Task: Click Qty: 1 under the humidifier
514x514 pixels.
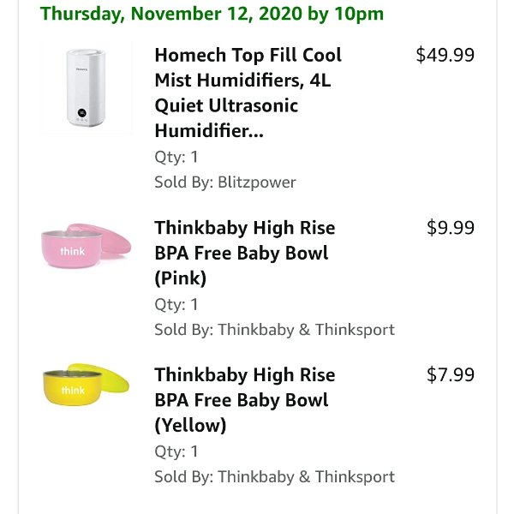Action: click(x=176, y=157)
